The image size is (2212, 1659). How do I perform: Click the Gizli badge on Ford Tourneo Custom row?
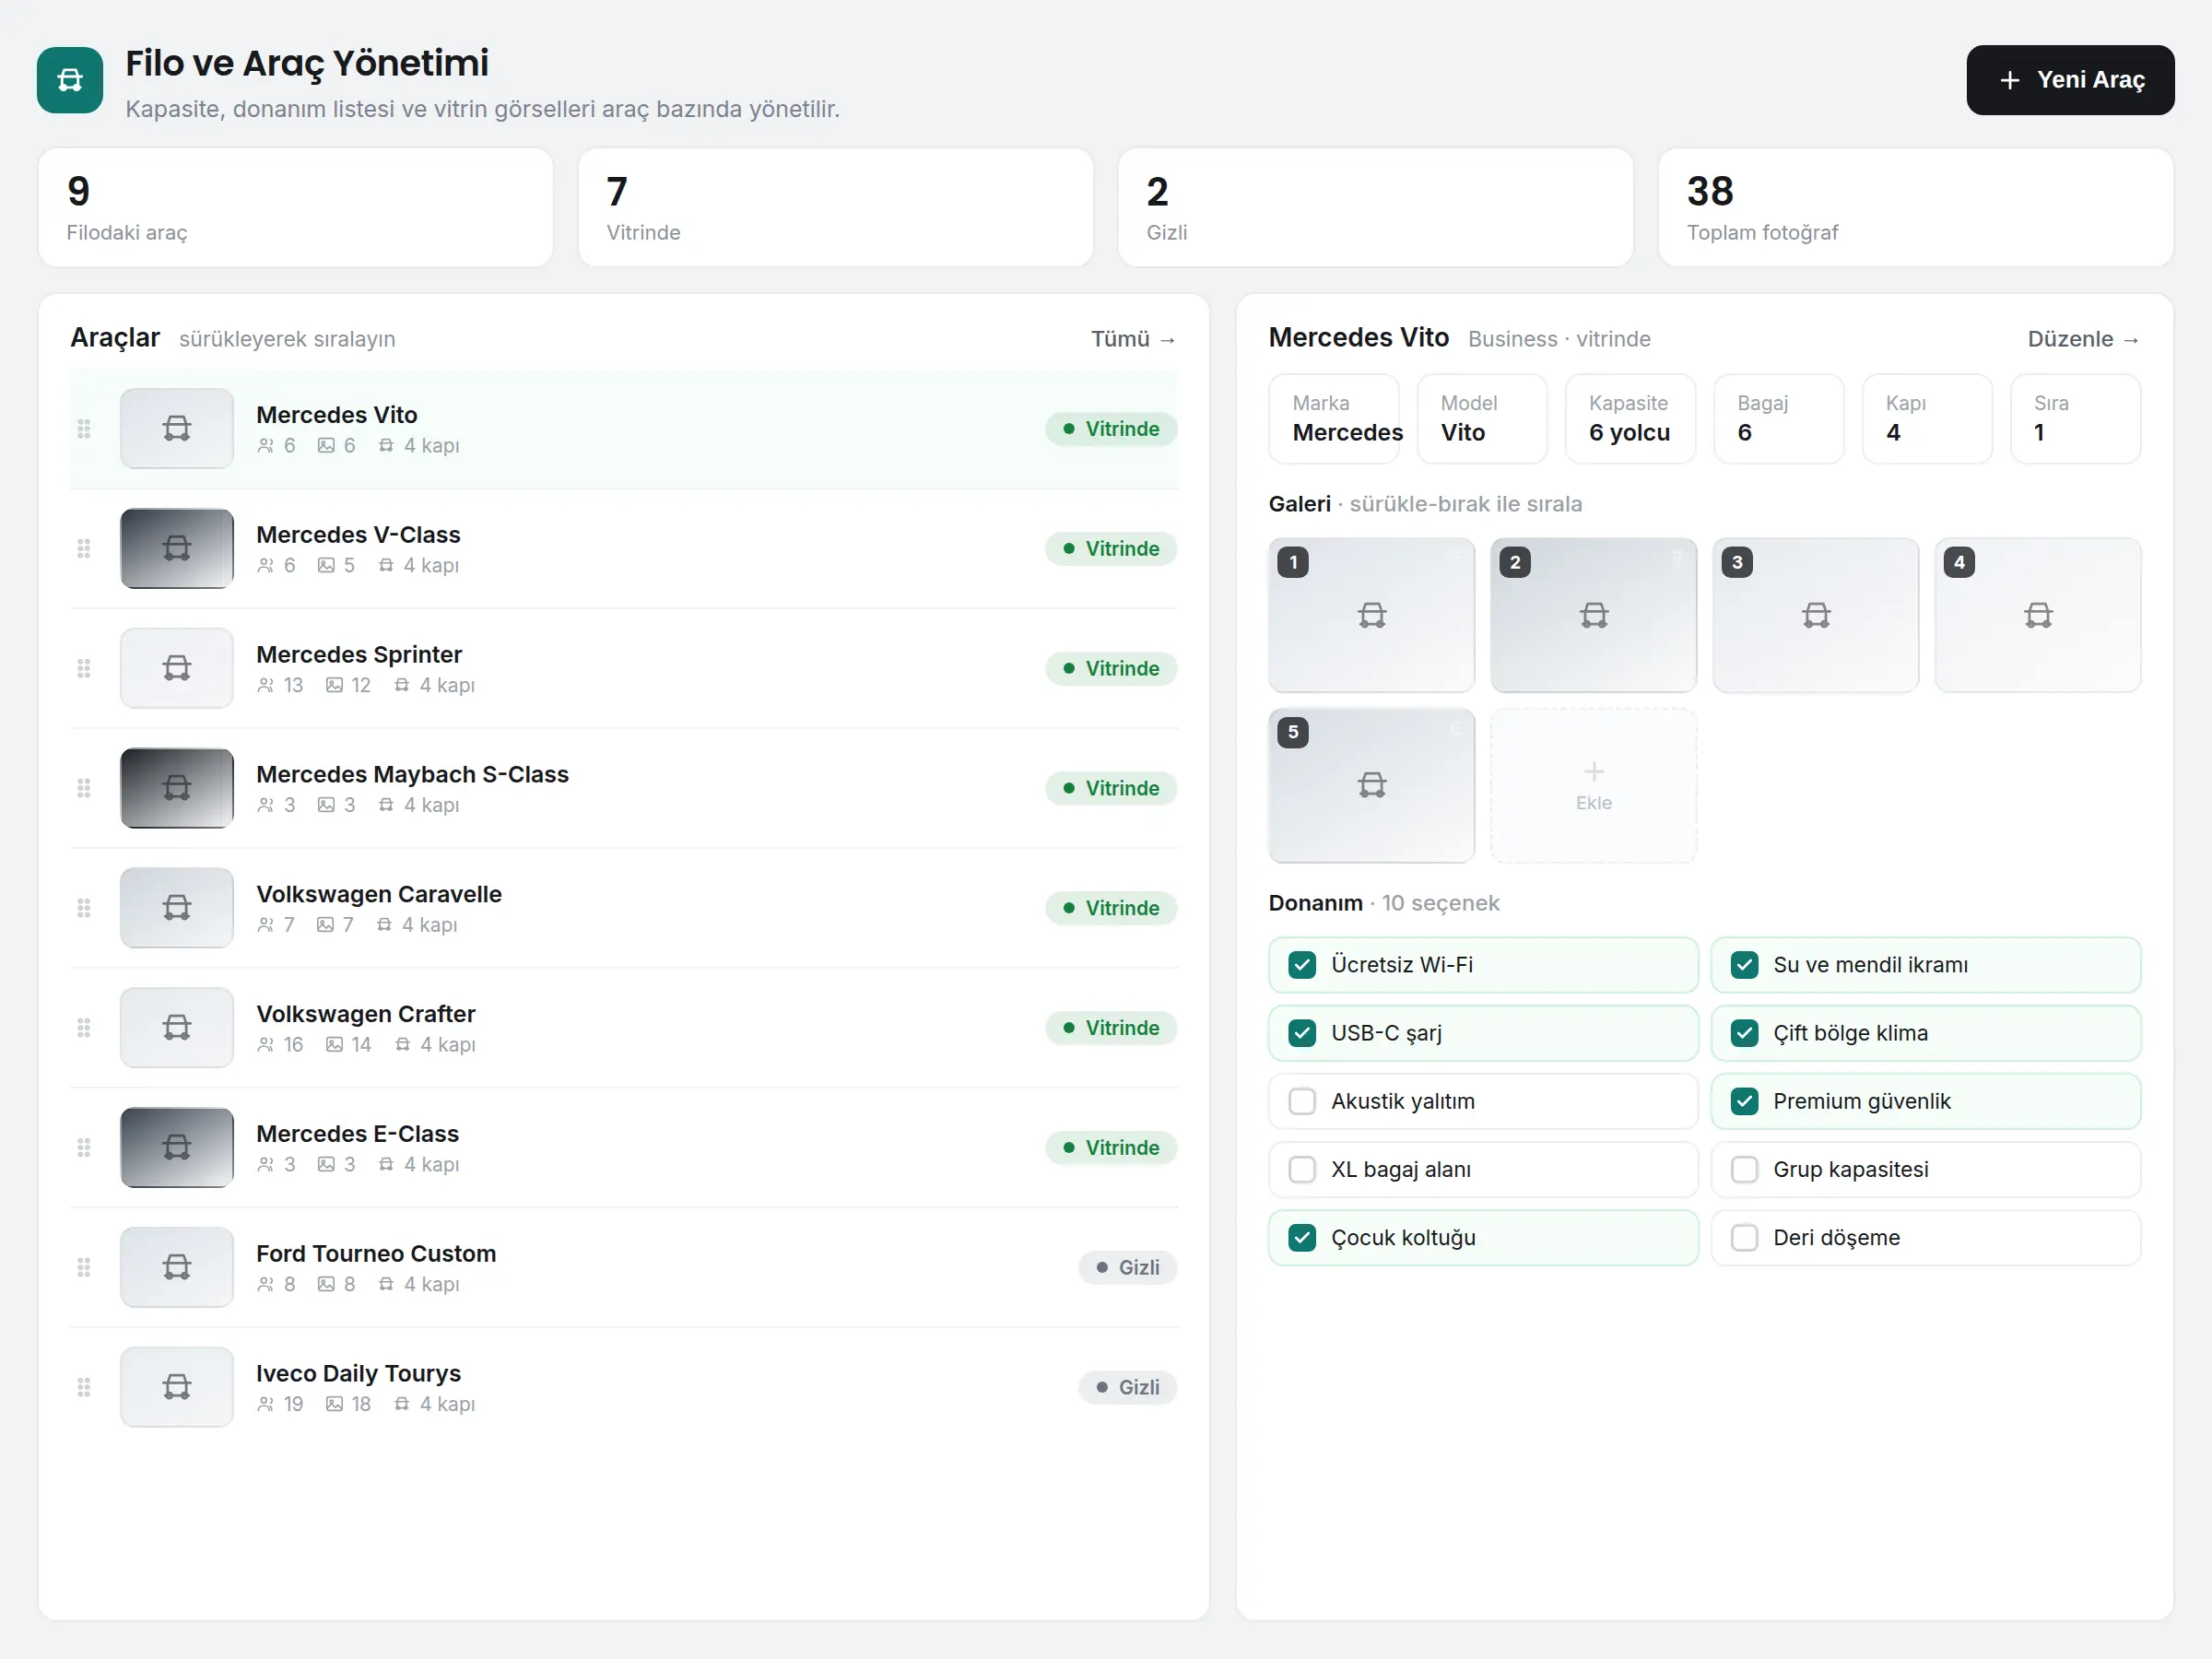pyautogui.click(x=1128, y=1268)
